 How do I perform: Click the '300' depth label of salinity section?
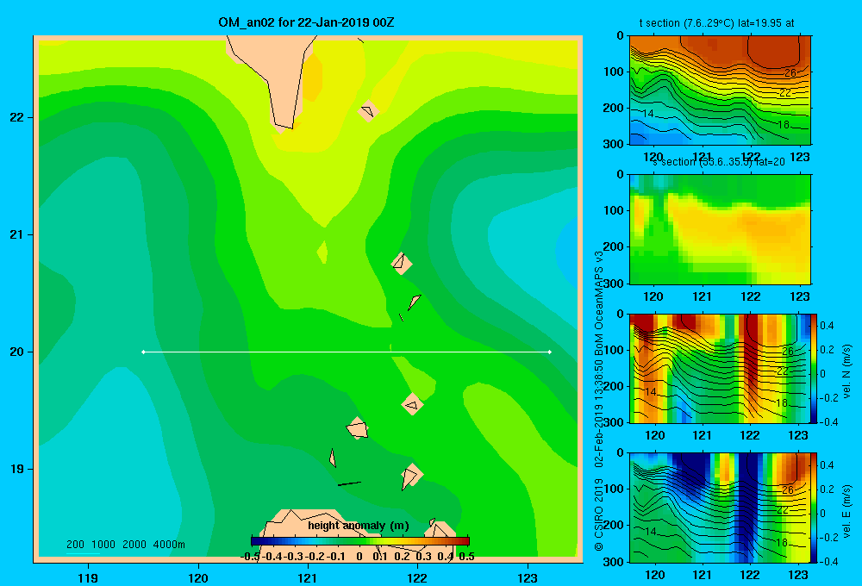615,284
